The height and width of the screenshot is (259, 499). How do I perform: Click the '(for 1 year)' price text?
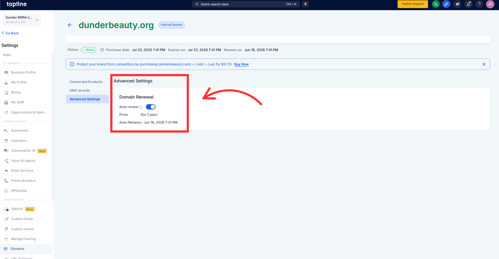149,115
